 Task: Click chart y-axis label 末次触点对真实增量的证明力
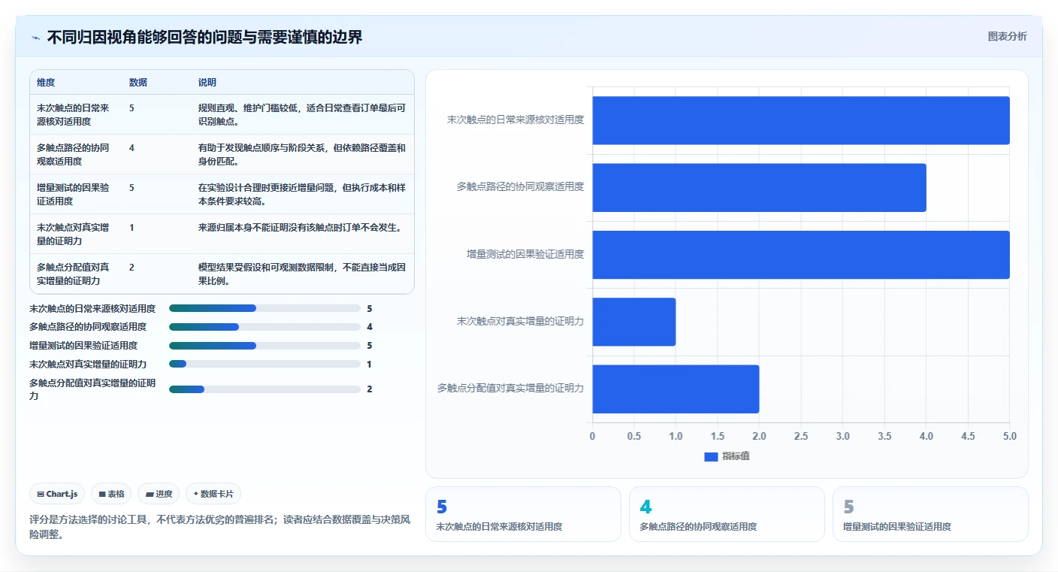[520, 321]
